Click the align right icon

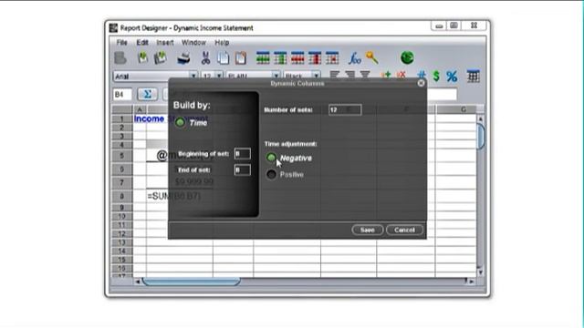click(365, 75)
